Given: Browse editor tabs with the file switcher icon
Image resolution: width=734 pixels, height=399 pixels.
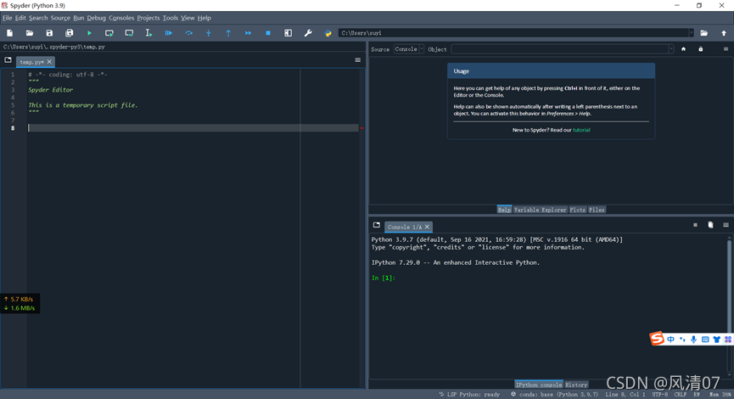Looking at the screenshot, I should [x=8, y=60].
